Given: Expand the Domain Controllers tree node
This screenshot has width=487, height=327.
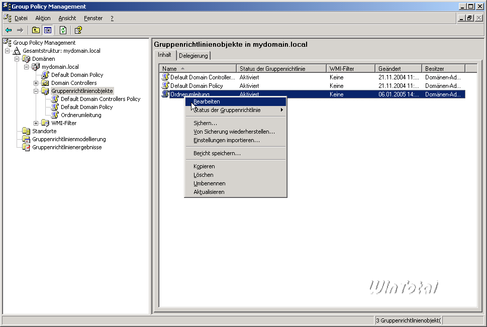Looking at the screenshot, I should [36, 83].
